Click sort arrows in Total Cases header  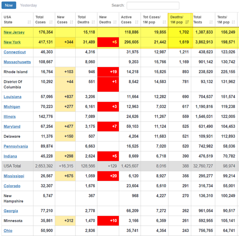click(51, 22)
